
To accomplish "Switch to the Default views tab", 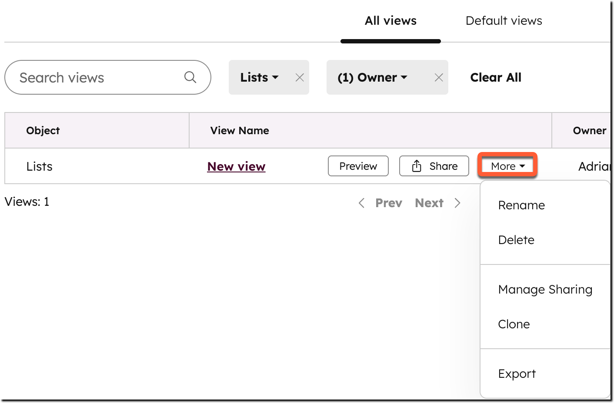I will 504,20.
